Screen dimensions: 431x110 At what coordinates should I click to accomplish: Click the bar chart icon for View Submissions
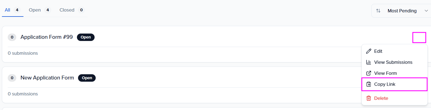pyautogui.click(x=368, y=62)
